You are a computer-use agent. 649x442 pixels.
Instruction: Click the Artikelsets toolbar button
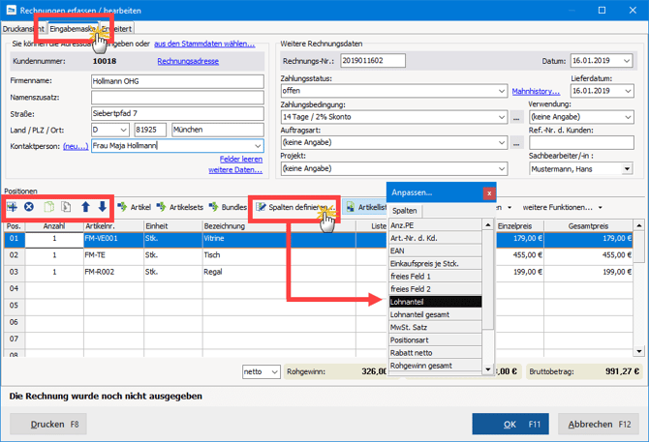click(x=181, y=207)
